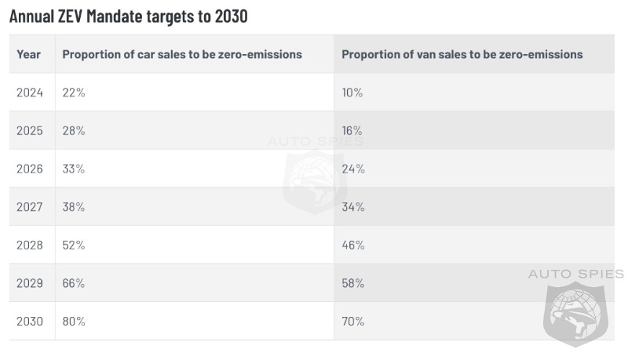Select the 2026 year cell
Screen dimensions: 628x353
(x=29, y=169)
